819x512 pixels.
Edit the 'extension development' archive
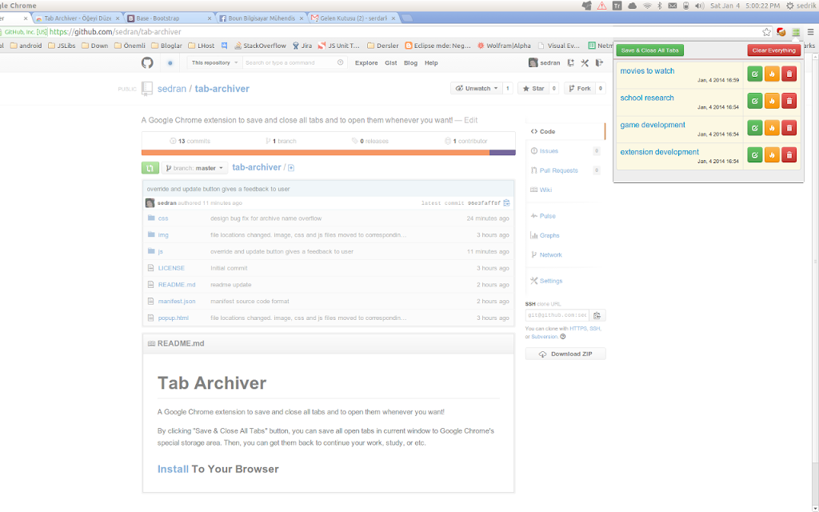[755, 155]
